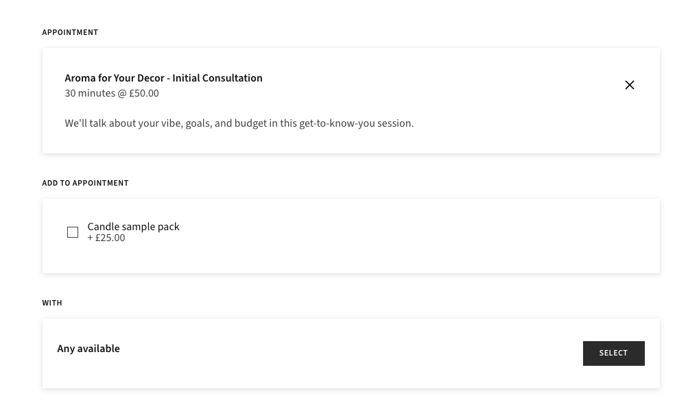Click the 30 minutes @ £50.00 text
The width and height of the screenshot is (699, 411).
coord(111,94)
